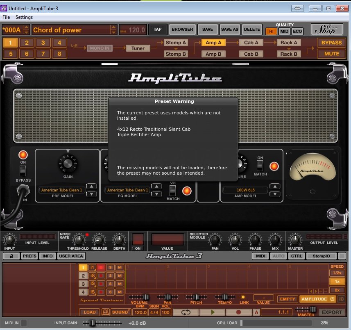Open the File menu
351x330 pixels.
(6, 17)
